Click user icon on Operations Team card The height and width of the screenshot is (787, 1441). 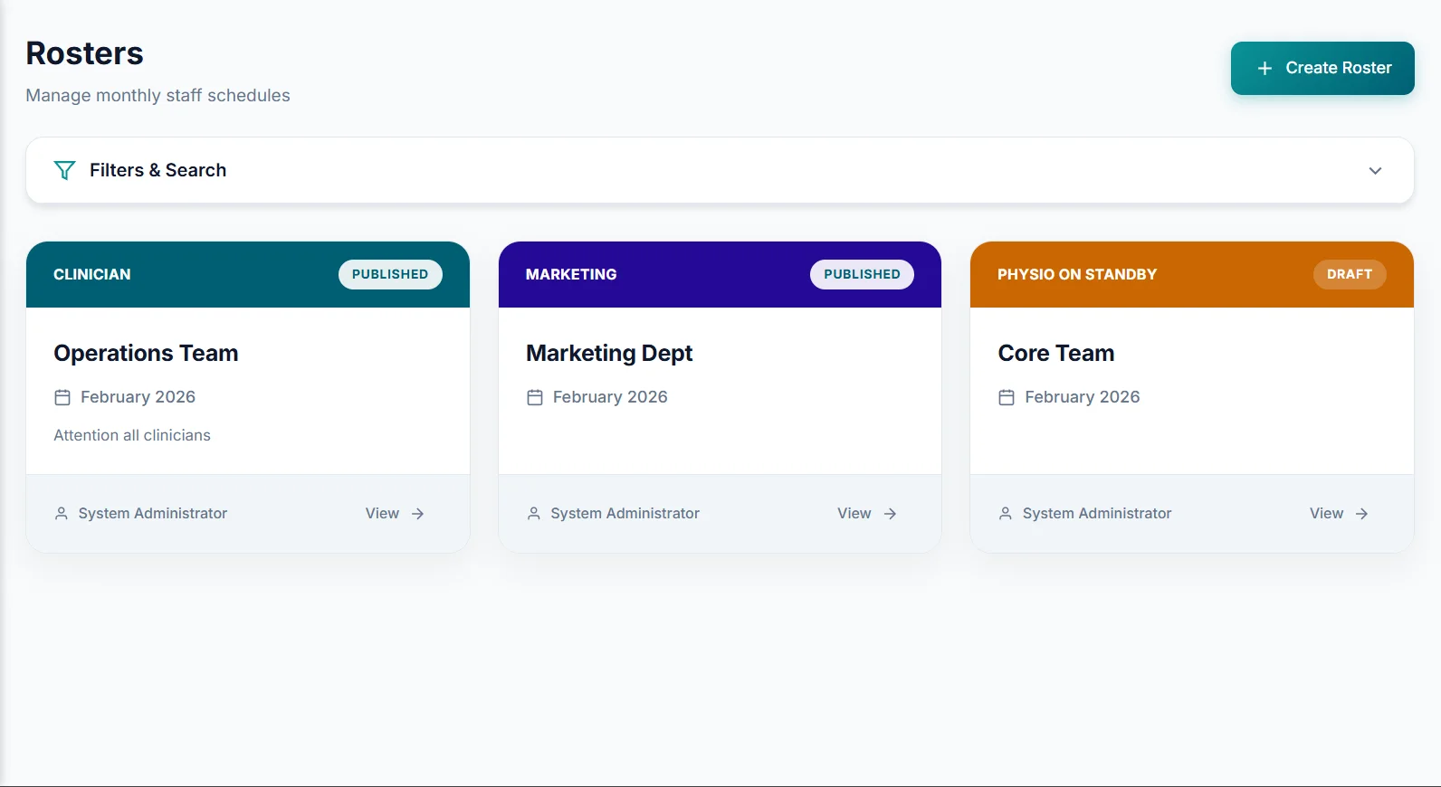tap(62, 514)
